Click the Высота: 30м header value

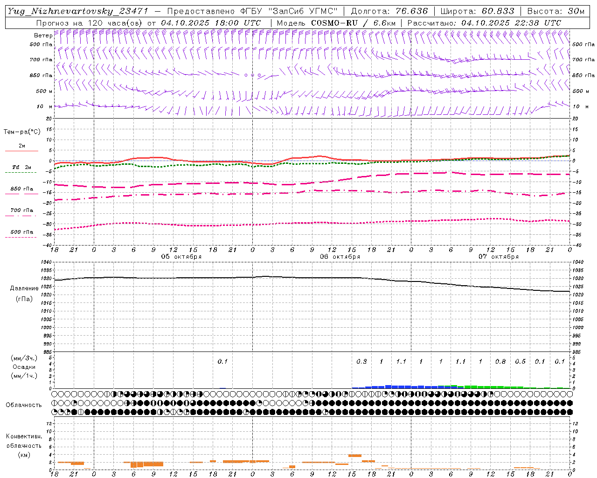click(x=555, y=11)
